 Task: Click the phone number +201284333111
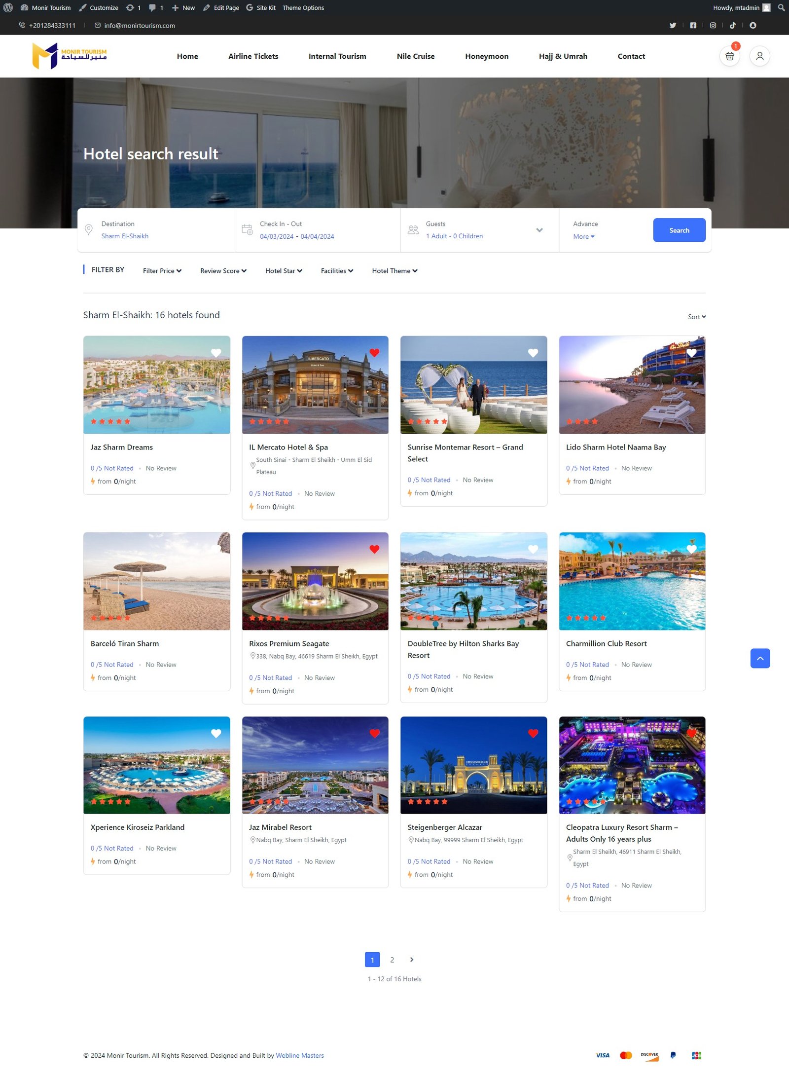point(52,26)
